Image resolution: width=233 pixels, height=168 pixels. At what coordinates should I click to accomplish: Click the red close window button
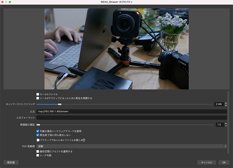(2, 2)
